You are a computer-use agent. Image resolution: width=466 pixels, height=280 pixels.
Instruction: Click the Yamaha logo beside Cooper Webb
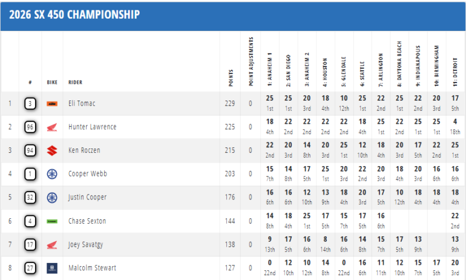(x=51, y=174)
